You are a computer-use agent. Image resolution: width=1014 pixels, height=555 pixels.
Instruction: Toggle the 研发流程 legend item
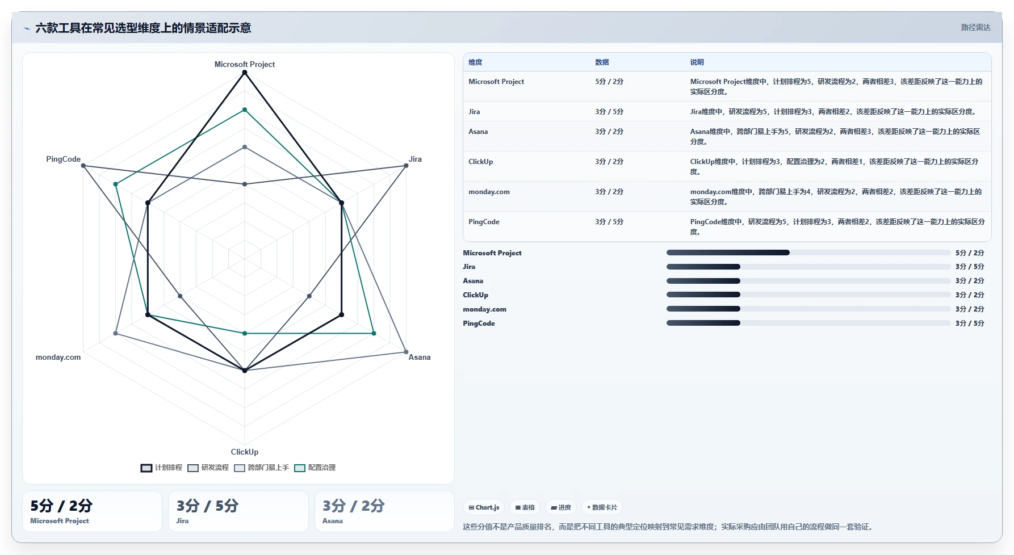pyautogui.click(x=208, y=468)
